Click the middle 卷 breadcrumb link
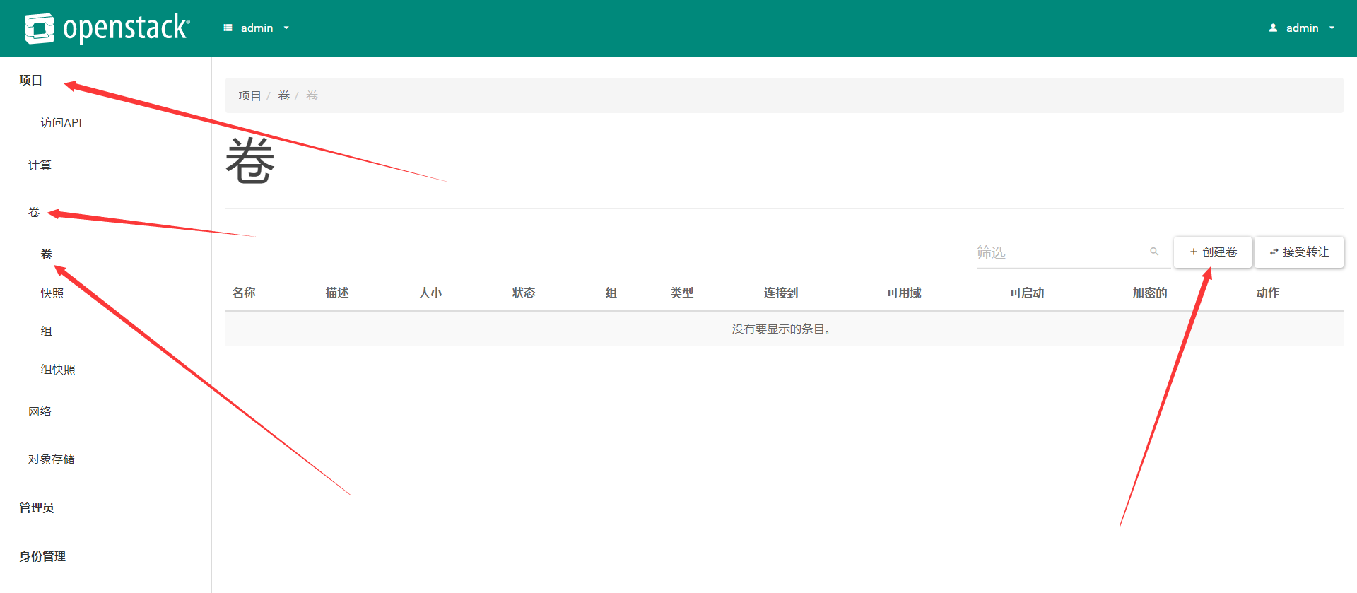Image resolution: width=1357 pixels, height=593 pixels. click(x=284, y=95)
